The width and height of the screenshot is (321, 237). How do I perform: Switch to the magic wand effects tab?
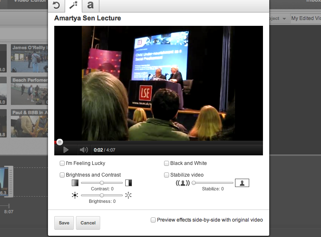(x=73, y=6)
